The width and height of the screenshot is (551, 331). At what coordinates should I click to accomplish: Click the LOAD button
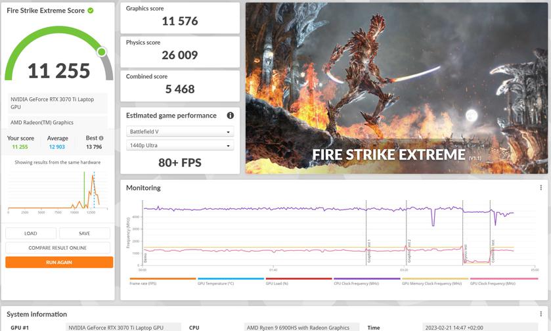pos(31,233)
